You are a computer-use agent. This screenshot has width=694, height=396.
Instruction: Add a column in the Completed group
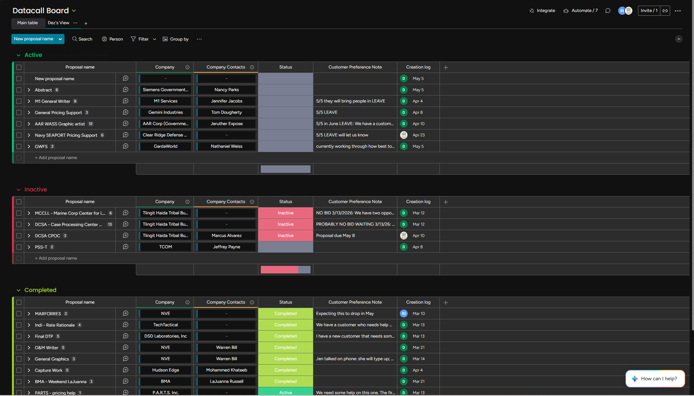tap(446, 302)
